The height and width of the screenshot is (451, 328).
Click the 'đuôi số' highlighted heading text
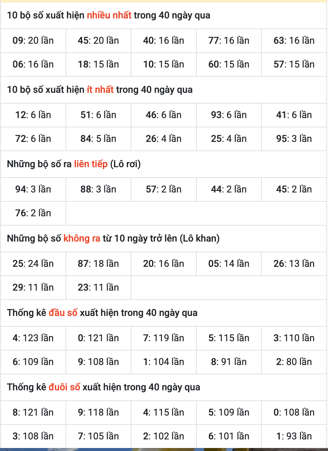pyautogui.click(x=64, y=387)
